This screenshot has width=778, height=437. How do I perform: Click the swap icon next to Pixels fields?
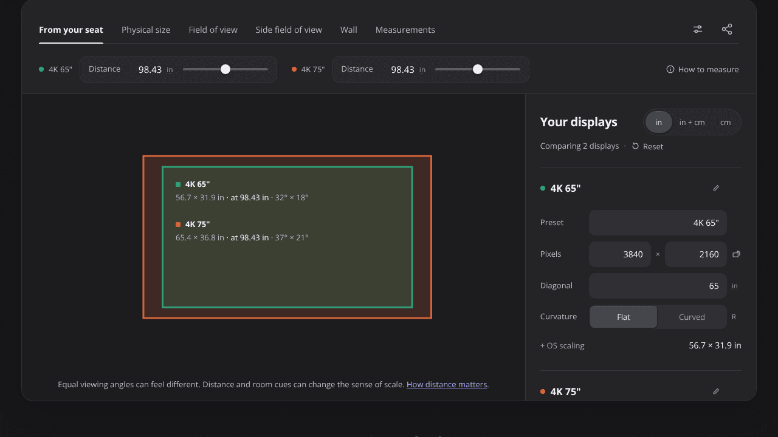(x=736, y=254)
